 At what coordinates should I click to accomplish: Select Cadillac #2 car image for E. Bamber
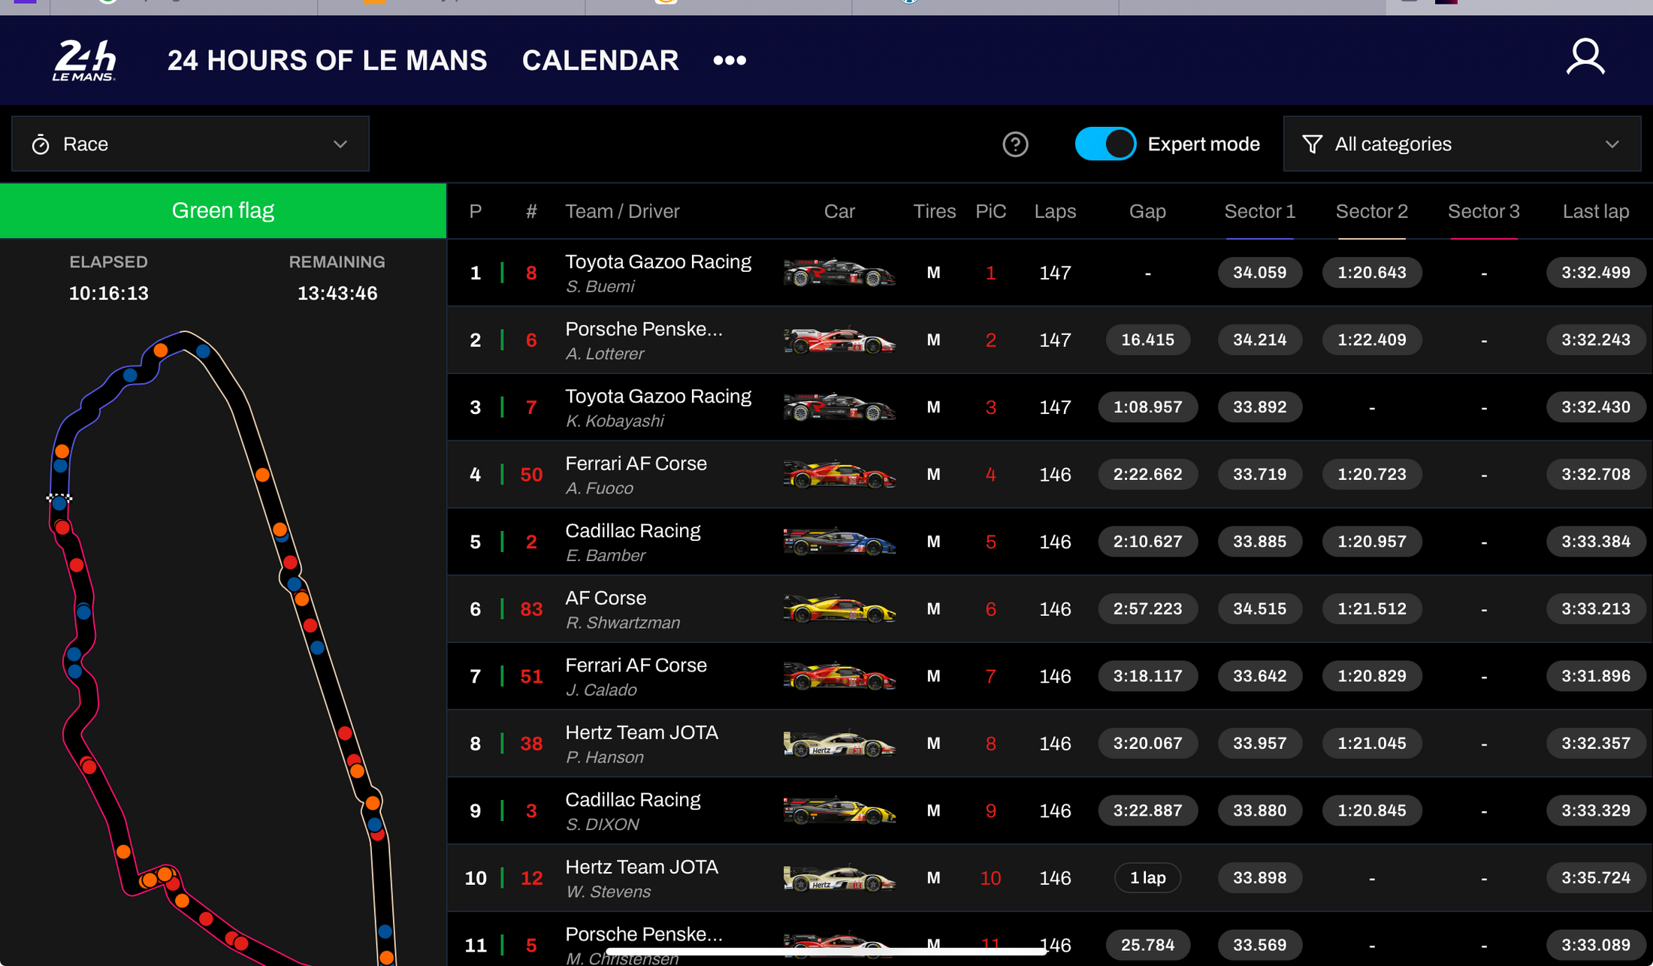pyautogui.click(x=839, y=542)
